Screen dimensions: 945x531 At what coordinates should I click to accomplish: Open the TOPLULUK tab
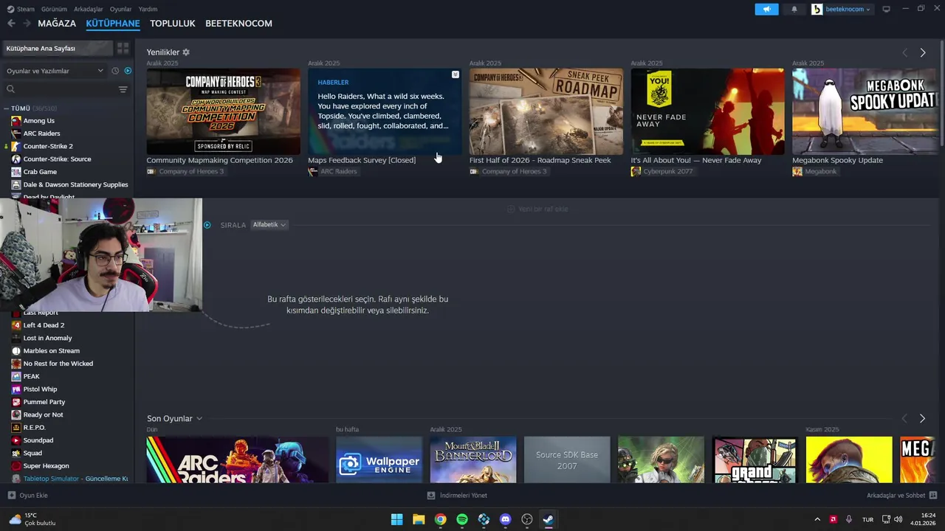click(x=173, y=24)
